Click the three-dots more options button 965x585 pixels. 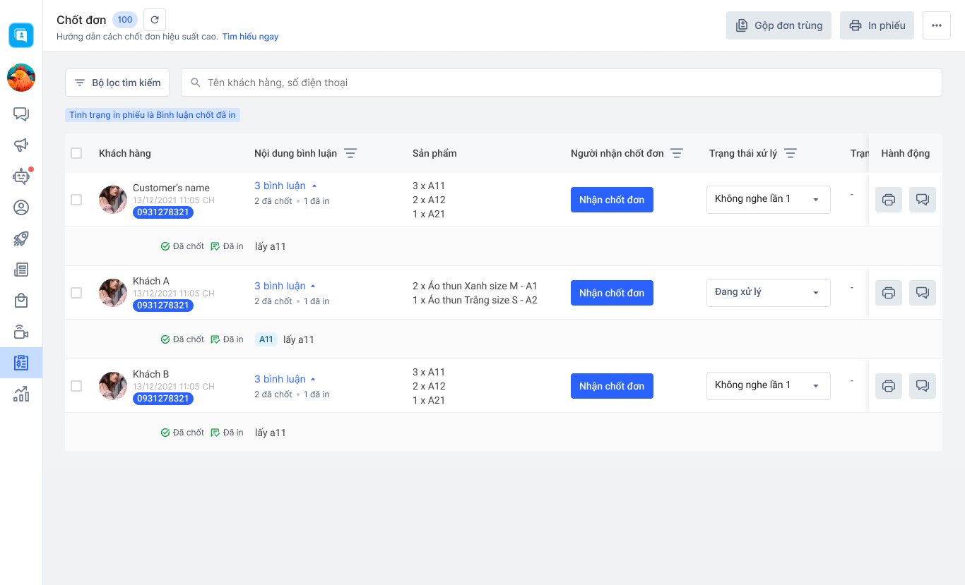pyautogui.click(x=937, y=25)
